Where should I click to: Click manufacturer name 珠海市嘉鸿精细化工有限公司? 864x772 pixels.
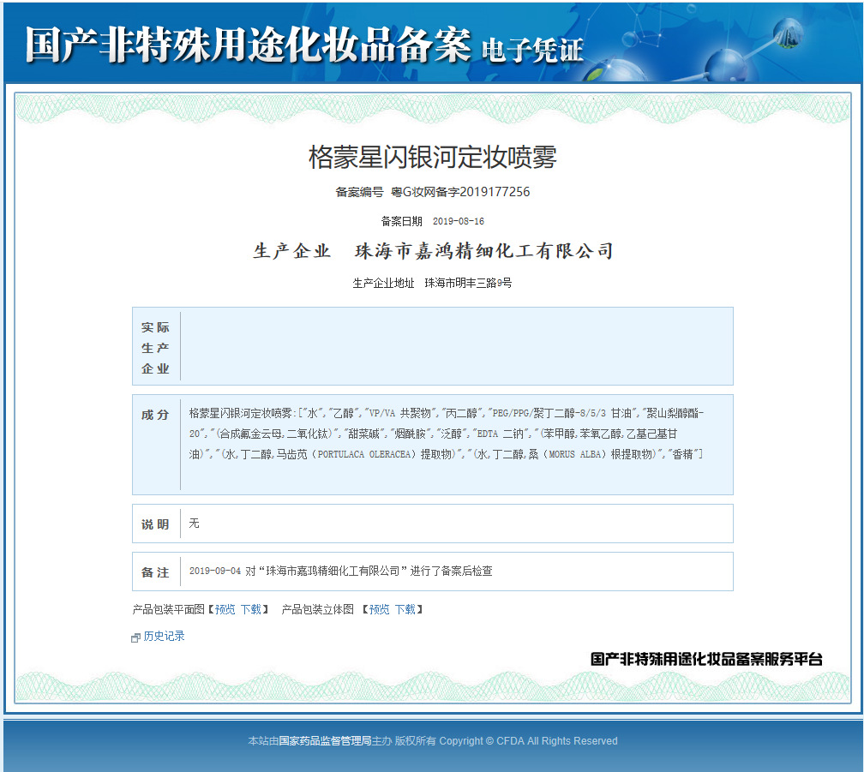coord(483,251)
